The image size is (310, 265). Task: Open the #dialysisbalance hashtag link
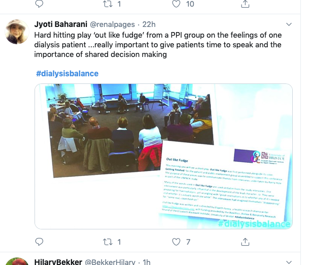[67, 74]
